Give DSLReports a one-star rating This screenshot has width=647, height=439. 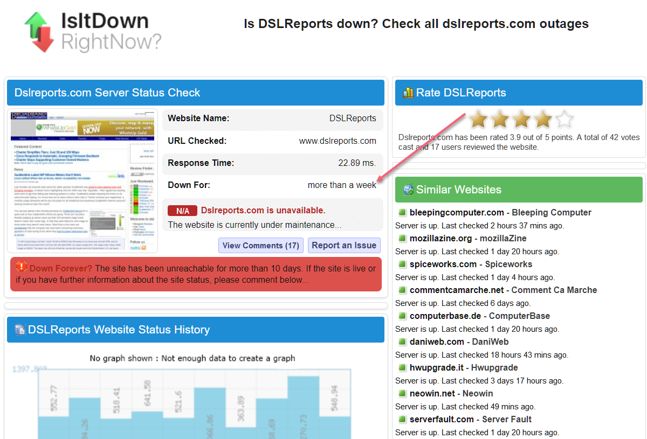(478, 119)
